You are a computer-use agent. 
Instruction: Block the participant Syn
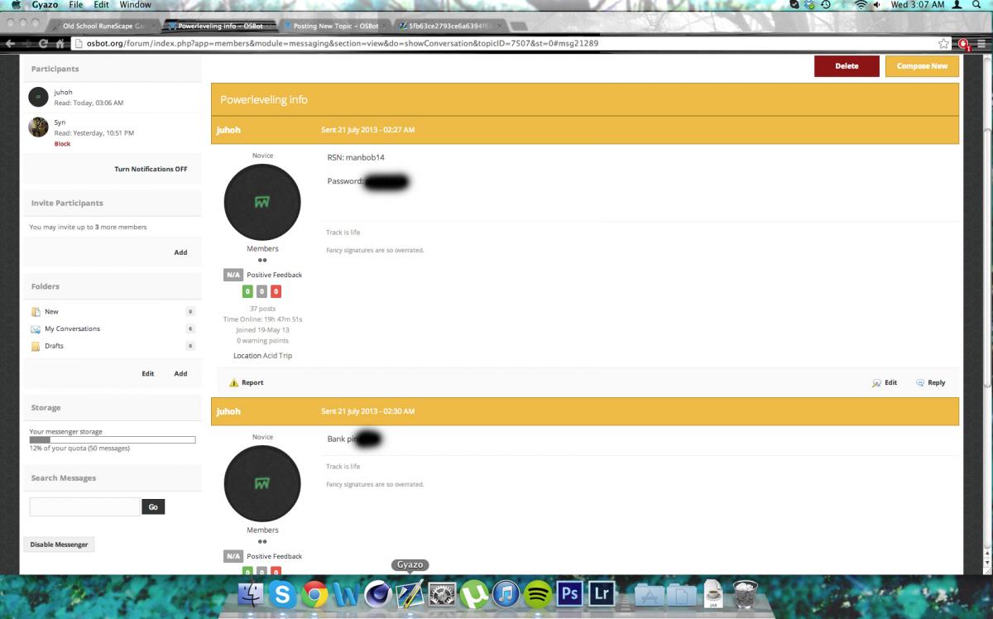62,144
